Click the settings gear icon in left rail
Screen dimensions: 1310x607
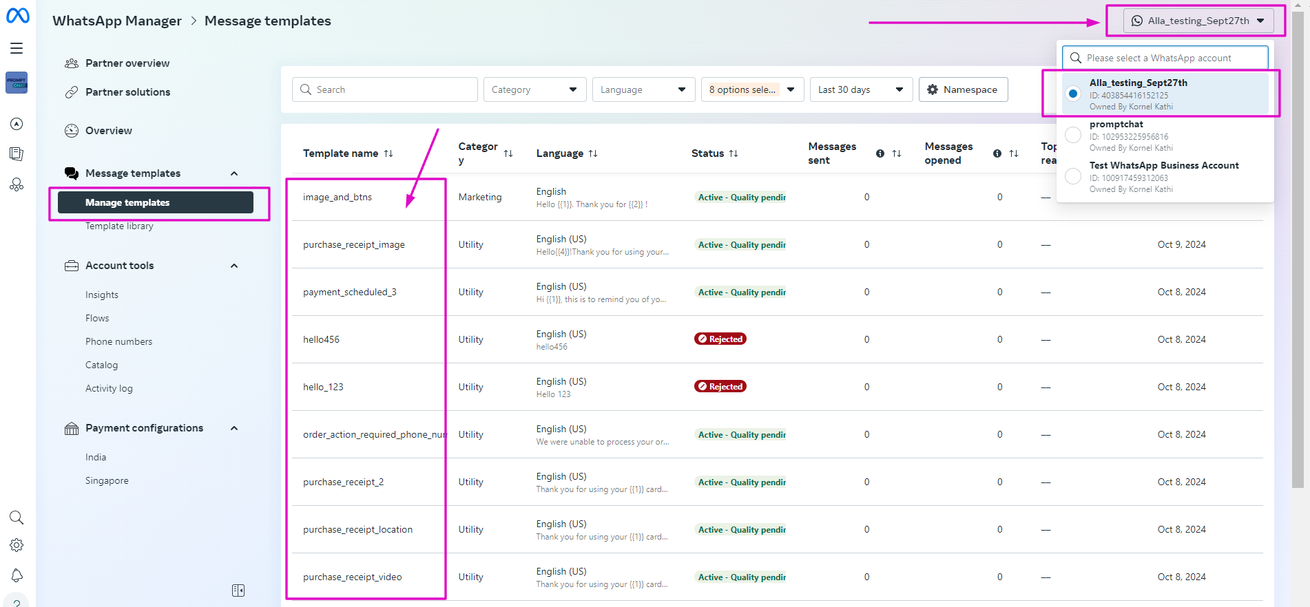click(x=17, y=545)
